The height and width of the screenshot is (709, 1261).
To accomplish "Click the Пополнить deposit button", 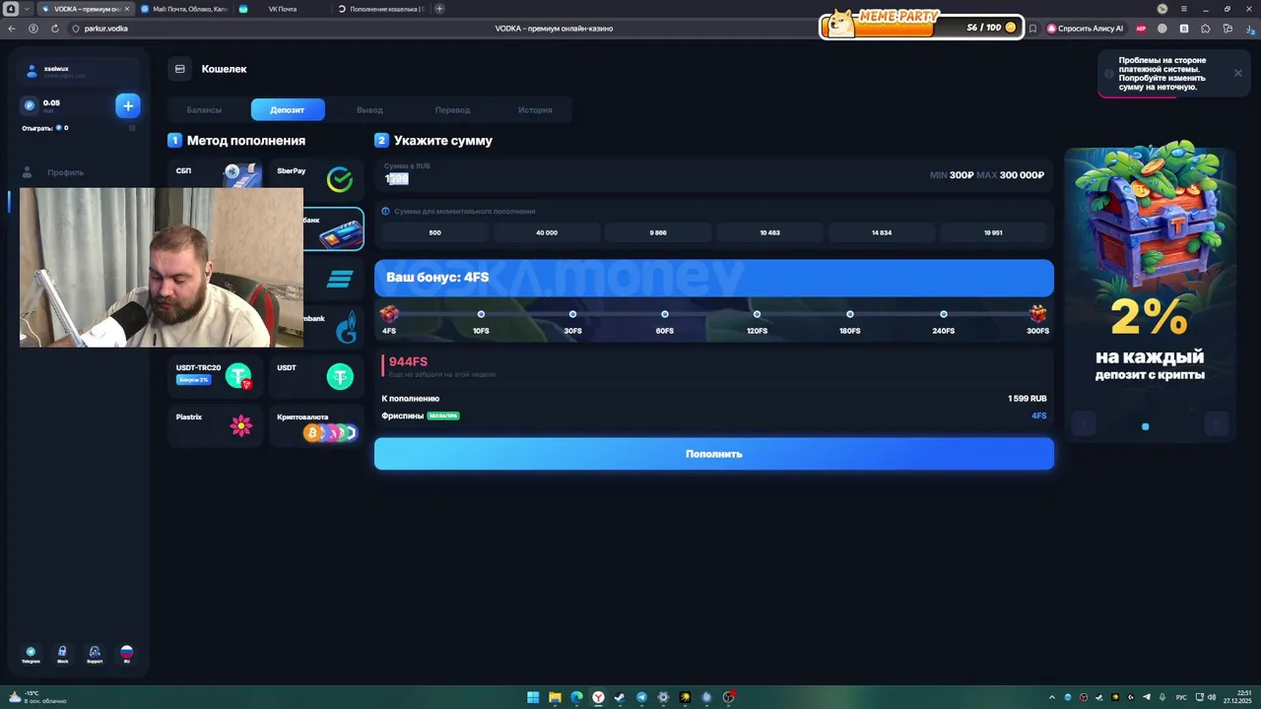I will (714, 454).
